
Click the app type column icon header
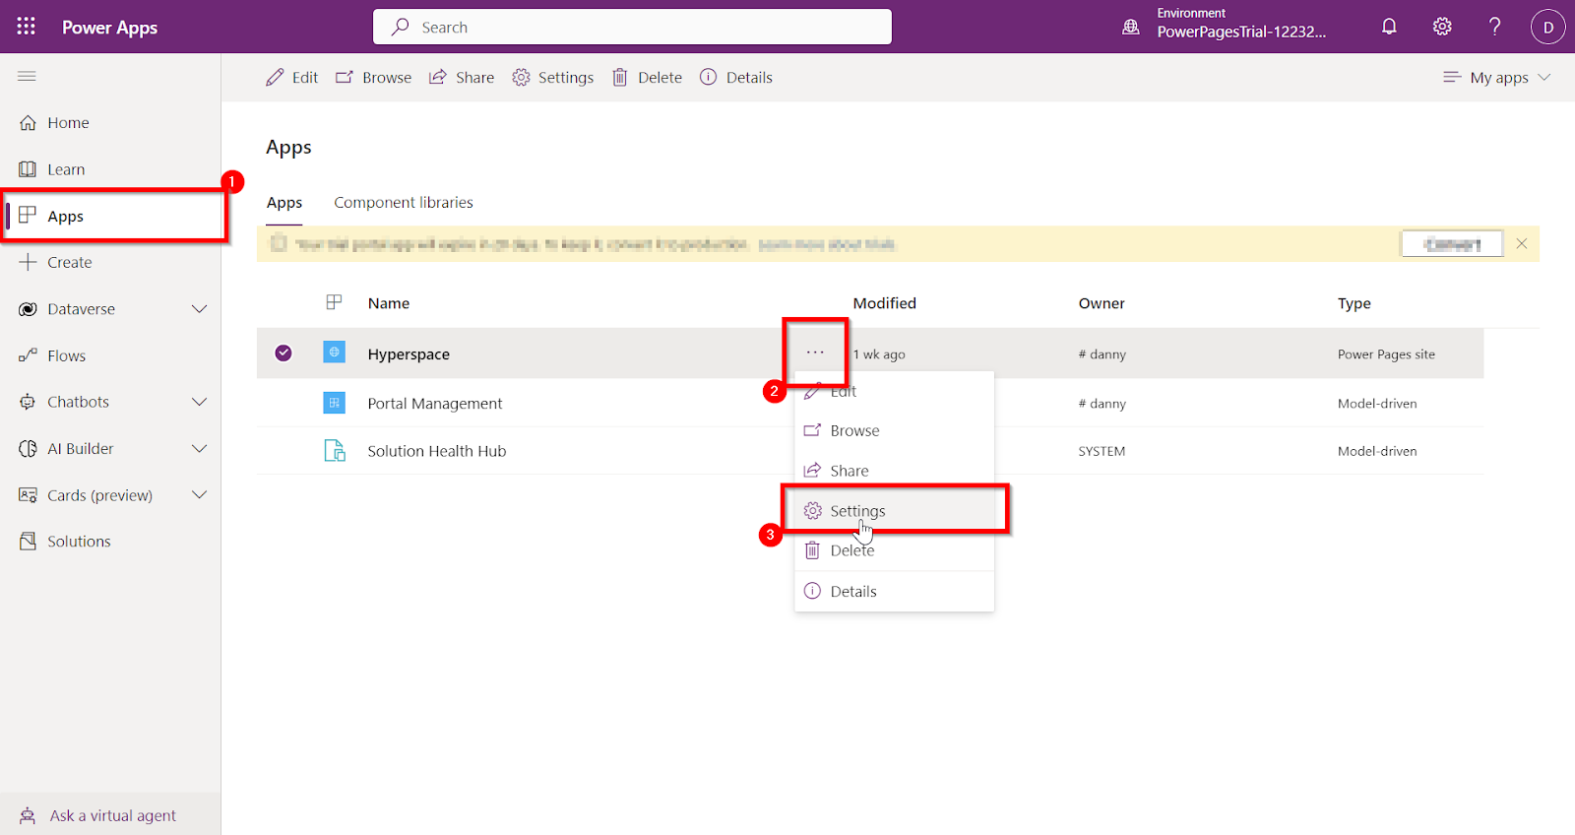click(334, 302)
